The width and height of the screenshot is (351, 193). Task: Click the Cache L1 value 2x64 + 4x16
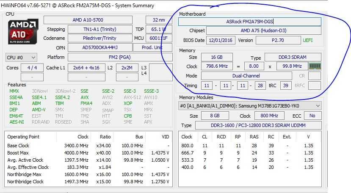(86, 68)
